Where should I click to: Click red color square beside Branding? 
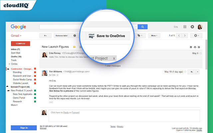35,72
